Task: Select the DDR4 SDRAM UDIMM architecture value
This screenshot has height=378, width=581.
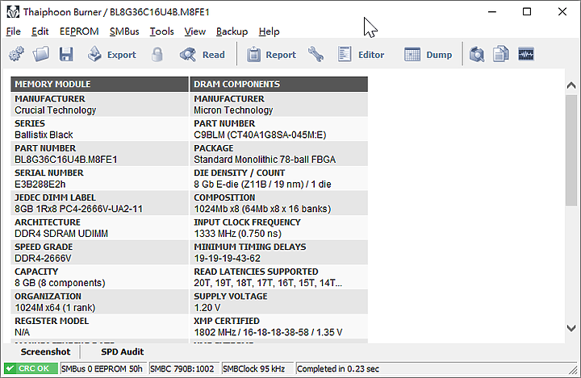Action: [61, 234]
